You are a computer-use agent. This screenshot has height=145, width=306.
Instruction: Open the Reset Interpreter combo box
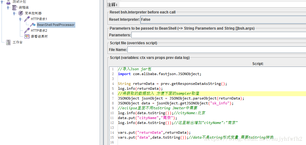(223, 20)
